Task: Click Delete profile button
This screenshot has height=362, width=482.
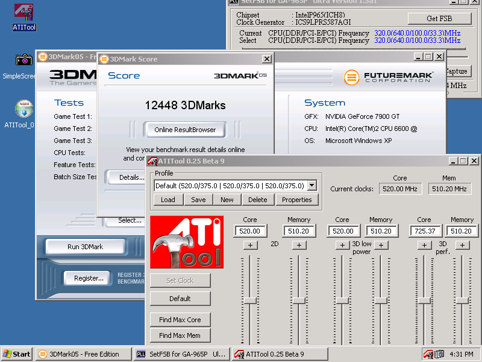Action: coord(258,200)
